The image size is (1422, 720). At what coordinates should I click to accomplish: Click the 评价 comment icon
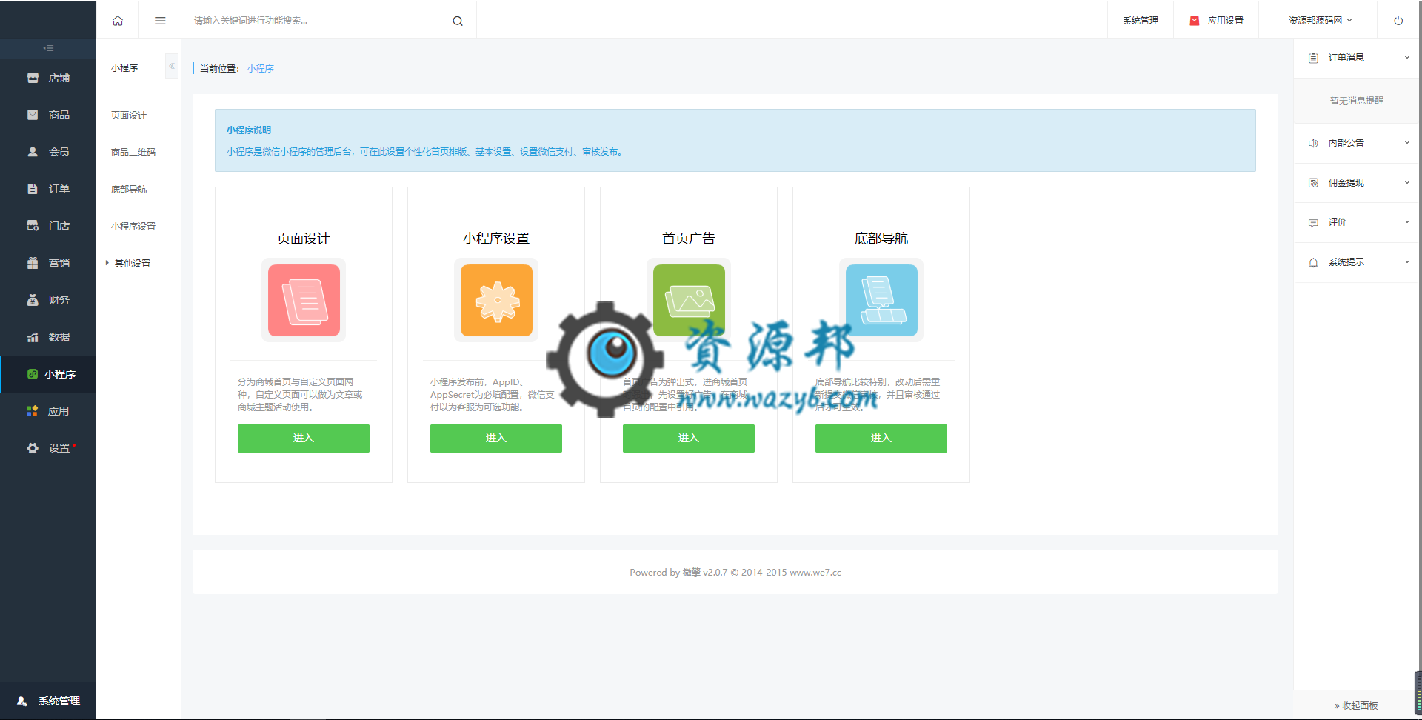(1313, 222)
